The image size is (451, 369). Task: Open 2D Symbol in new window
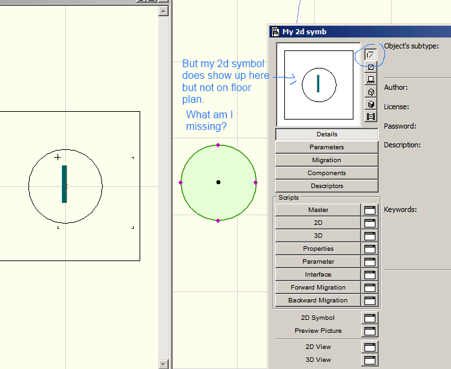click(370, 318)
